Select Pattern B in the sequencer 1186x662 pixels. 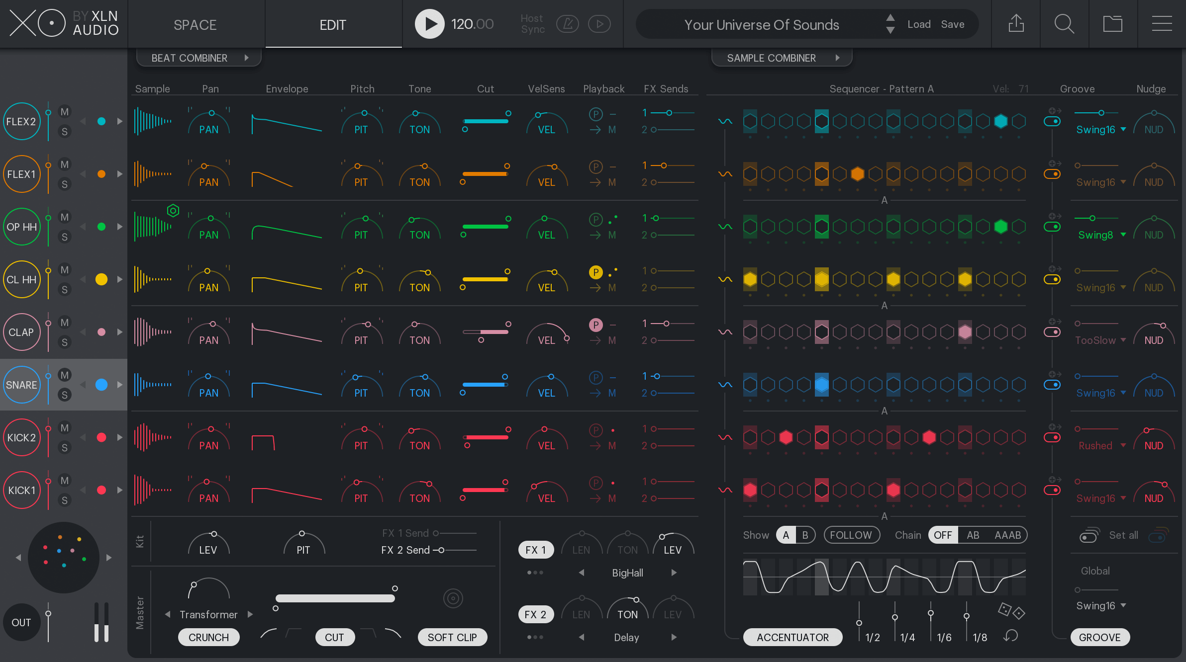coord(805,534)
